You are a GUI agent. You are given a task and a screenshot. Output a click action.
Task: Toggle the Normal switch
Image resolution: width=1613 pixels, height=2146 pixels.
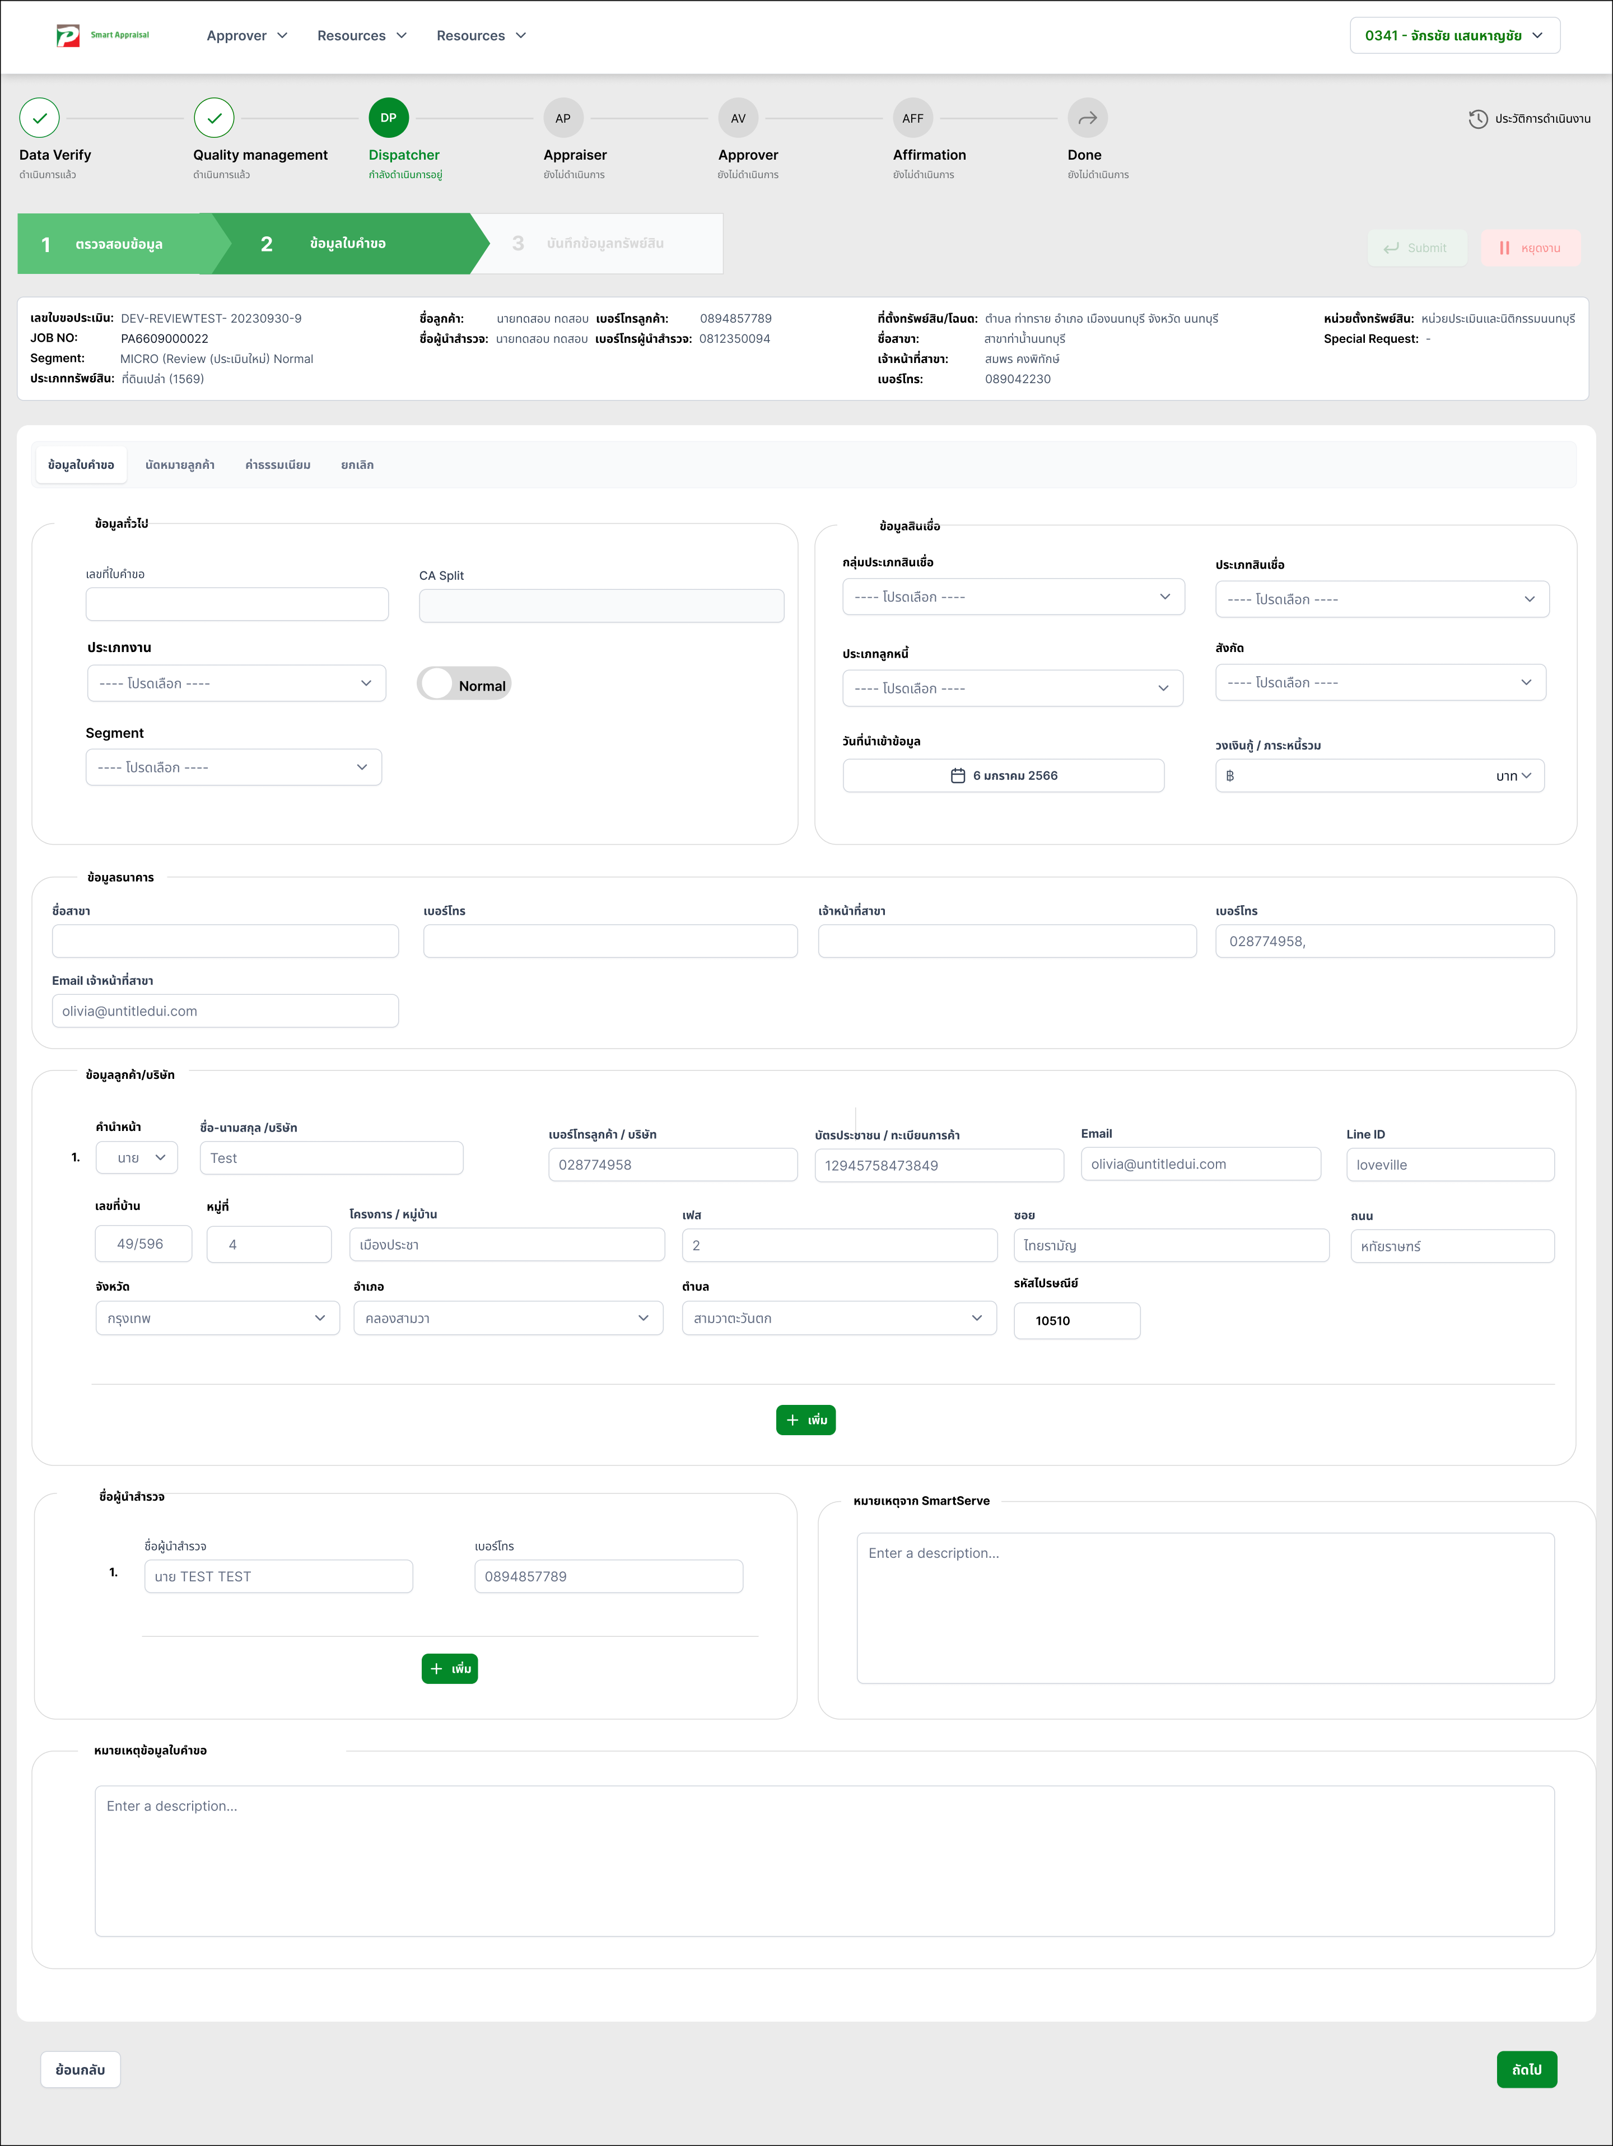(464, 684)
